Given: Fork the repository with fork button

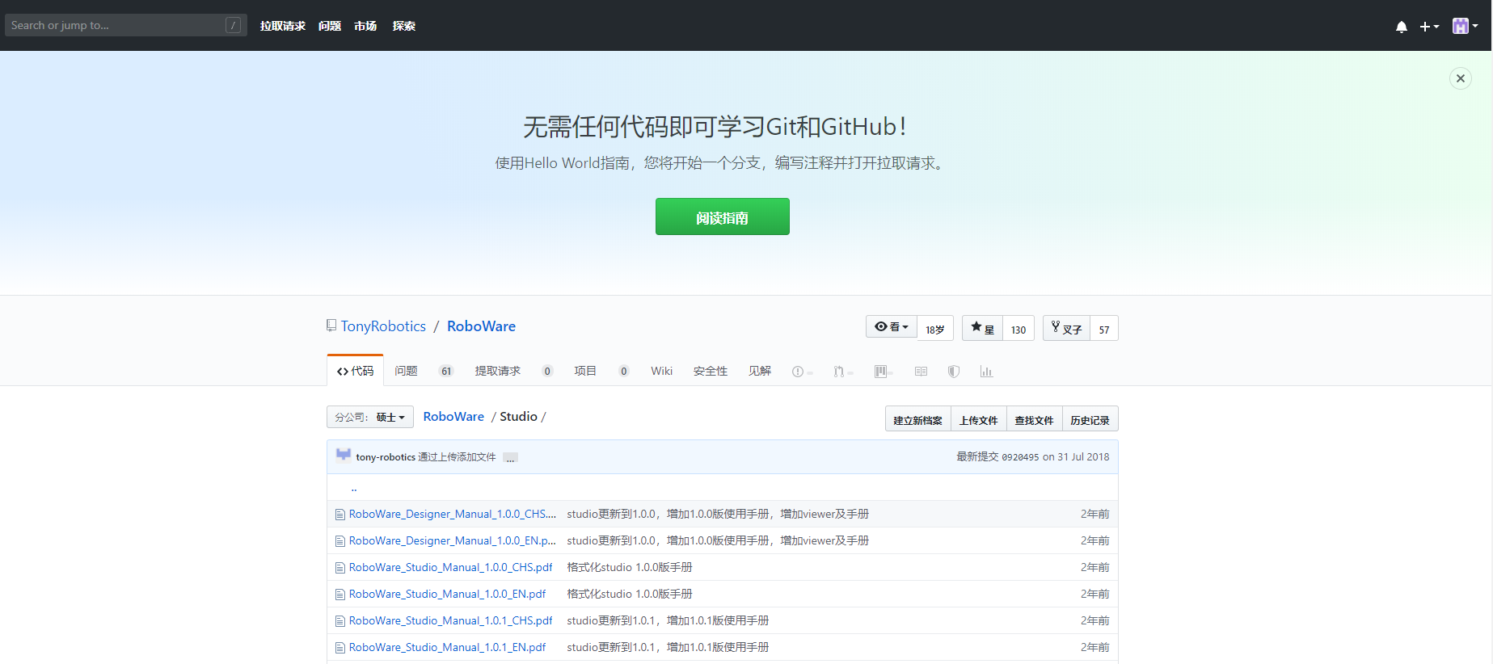Looking at the screenshot, I should [1066, 328].
